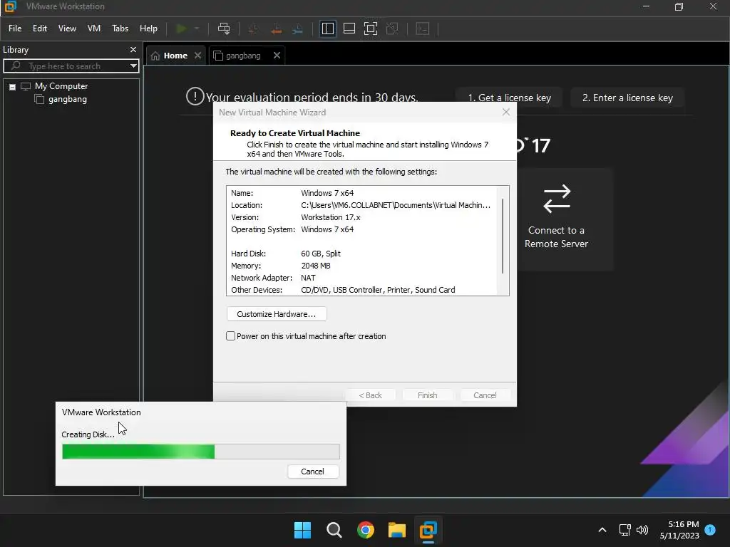
Task: Click the network tray icon
Action: point(624,530)
